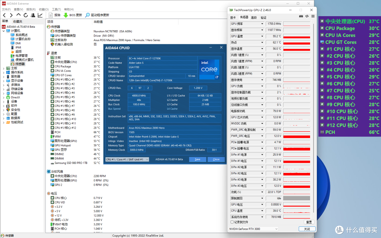381x238 pixels.
Task: Click the up-level arrow in AIDA64 toolbar
Action: [x=18, y=15]
